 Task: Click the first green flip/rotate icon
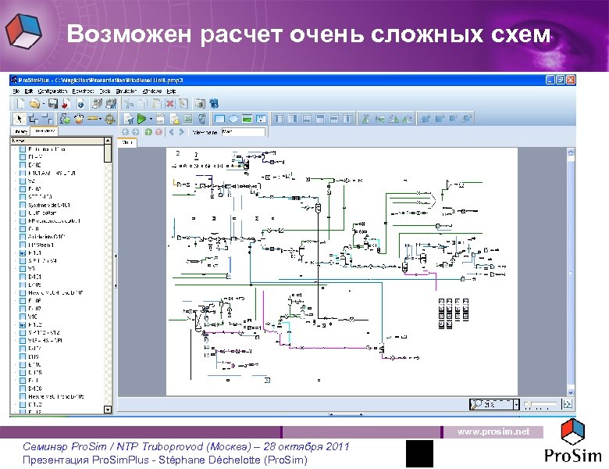[x=366, y=119]
